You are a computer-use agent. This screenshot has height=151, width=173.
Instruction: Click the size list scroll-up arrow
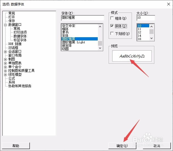point(151,27)
